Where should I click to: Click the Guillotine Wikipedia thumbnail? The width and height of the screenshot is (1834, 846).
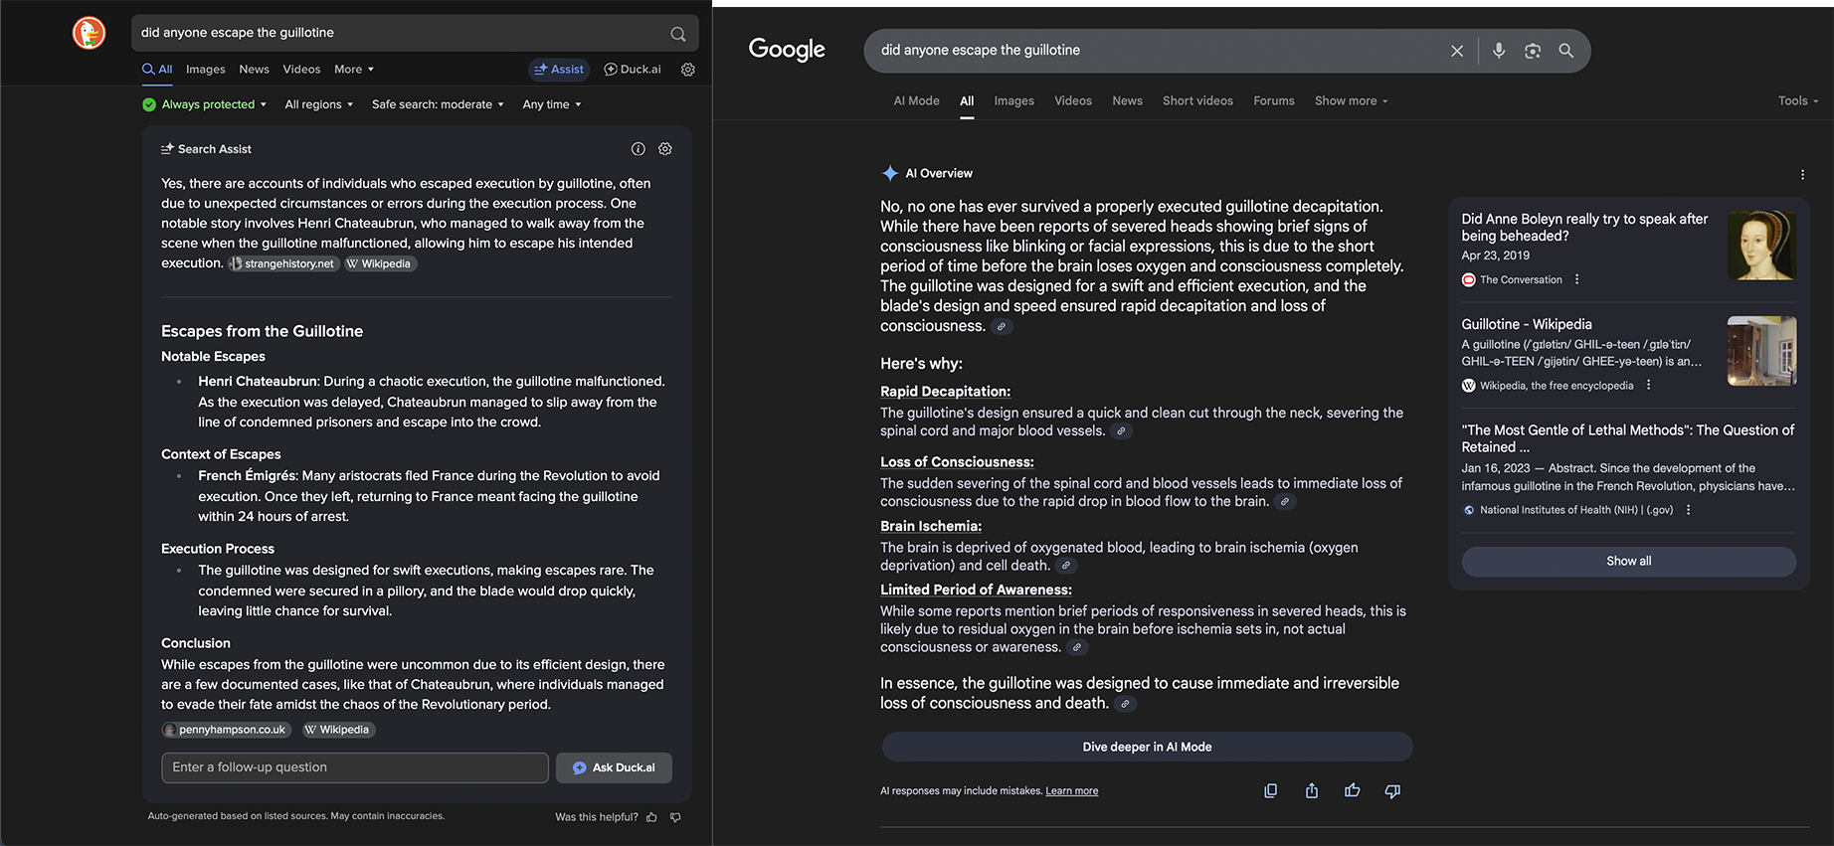1761,351
